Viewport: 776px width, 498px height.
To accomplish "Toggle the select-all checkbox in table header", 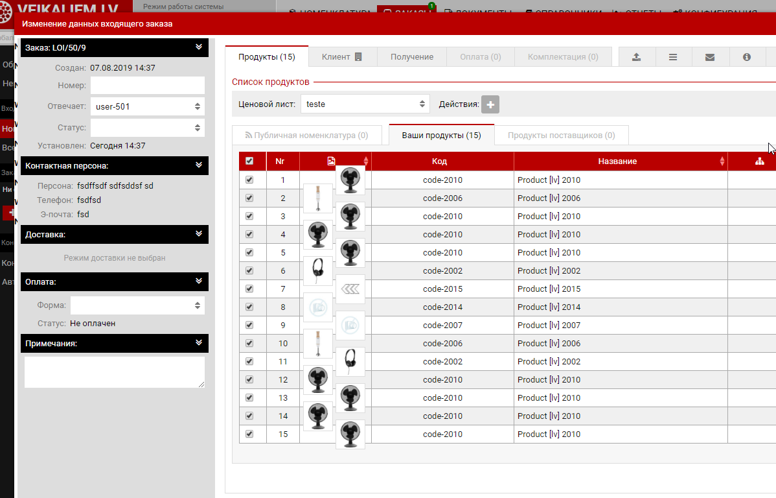I will tap(249, 161).
